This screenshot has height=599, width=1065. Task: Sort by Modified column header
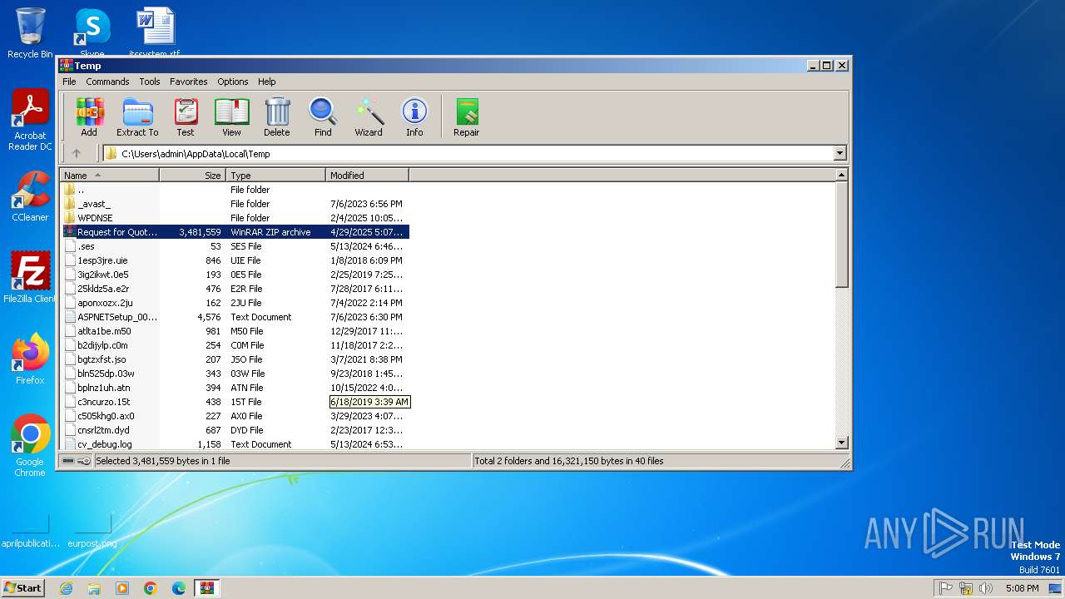(x=367, y=175)
